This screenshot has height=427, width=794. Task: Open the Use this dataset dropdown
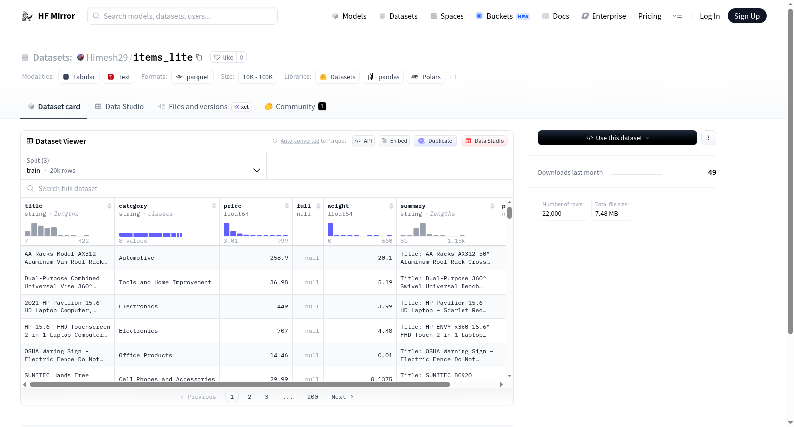pos(617,138)
